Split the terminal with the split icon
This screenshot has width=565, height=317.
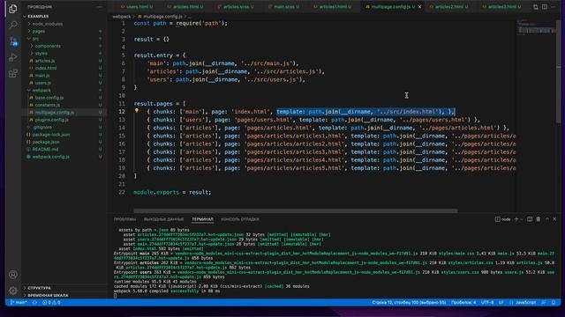coord(530,219)
